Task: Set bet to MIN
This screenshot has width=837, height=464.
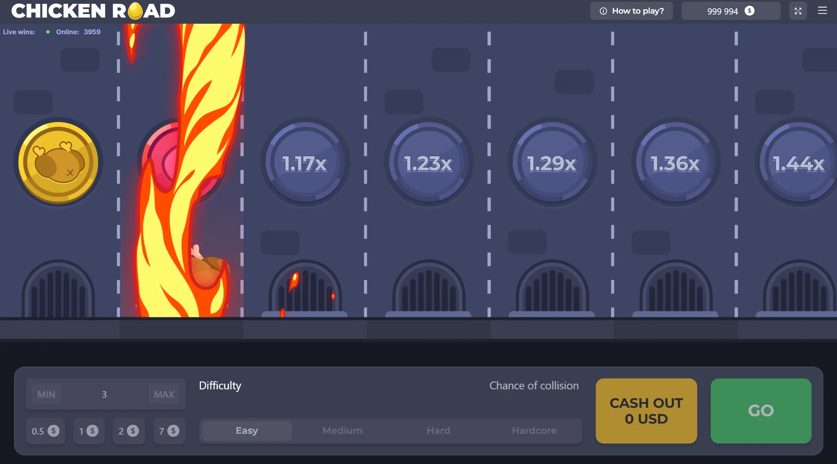Action: point(46,394)
